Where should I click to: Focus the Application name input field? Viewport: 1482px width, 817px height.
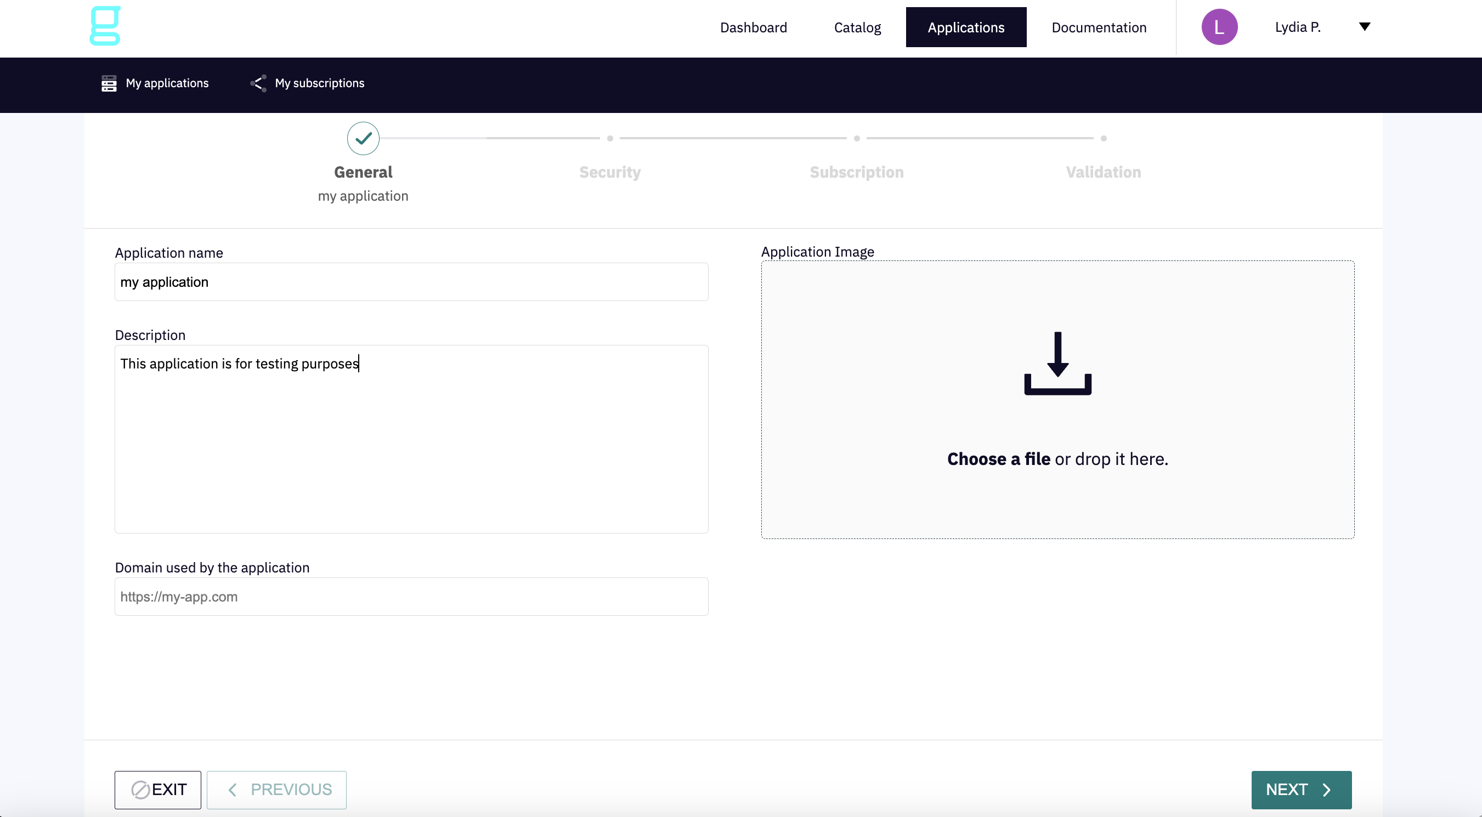click(411, 282)
